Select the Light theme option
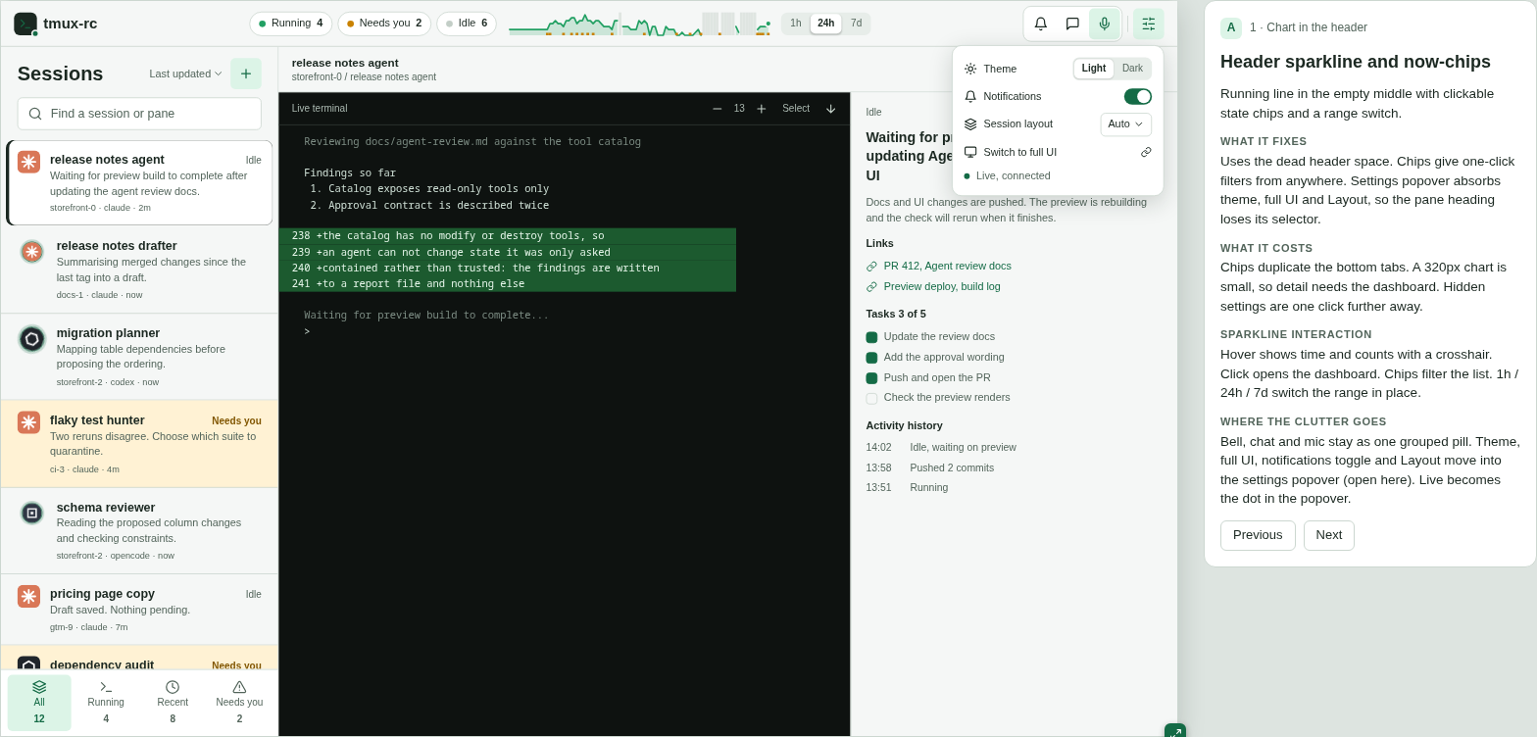This screenshot has height=737, width=1537. pyautogui.click(x=1094, y=69)
